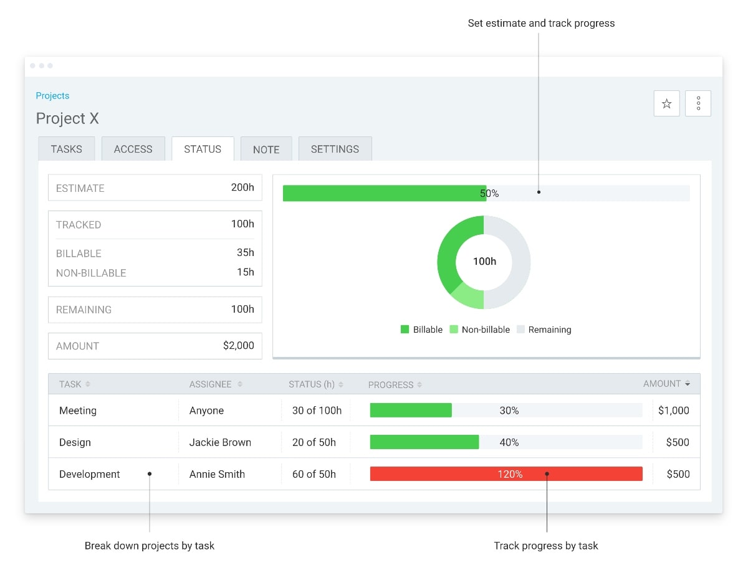This screenshot has height=570, width=748.
Task: Click the Project X title
Action: [x=67, y=118]
